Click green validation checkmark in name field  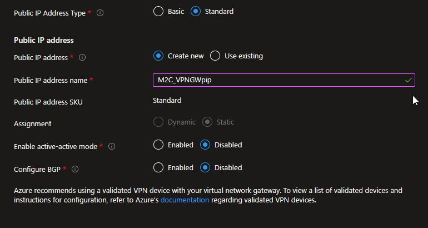[x=409, y=80]
